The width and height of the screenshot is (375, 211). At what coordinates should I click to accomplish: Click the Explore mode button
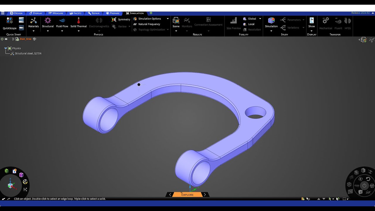[x=187, y=195]
